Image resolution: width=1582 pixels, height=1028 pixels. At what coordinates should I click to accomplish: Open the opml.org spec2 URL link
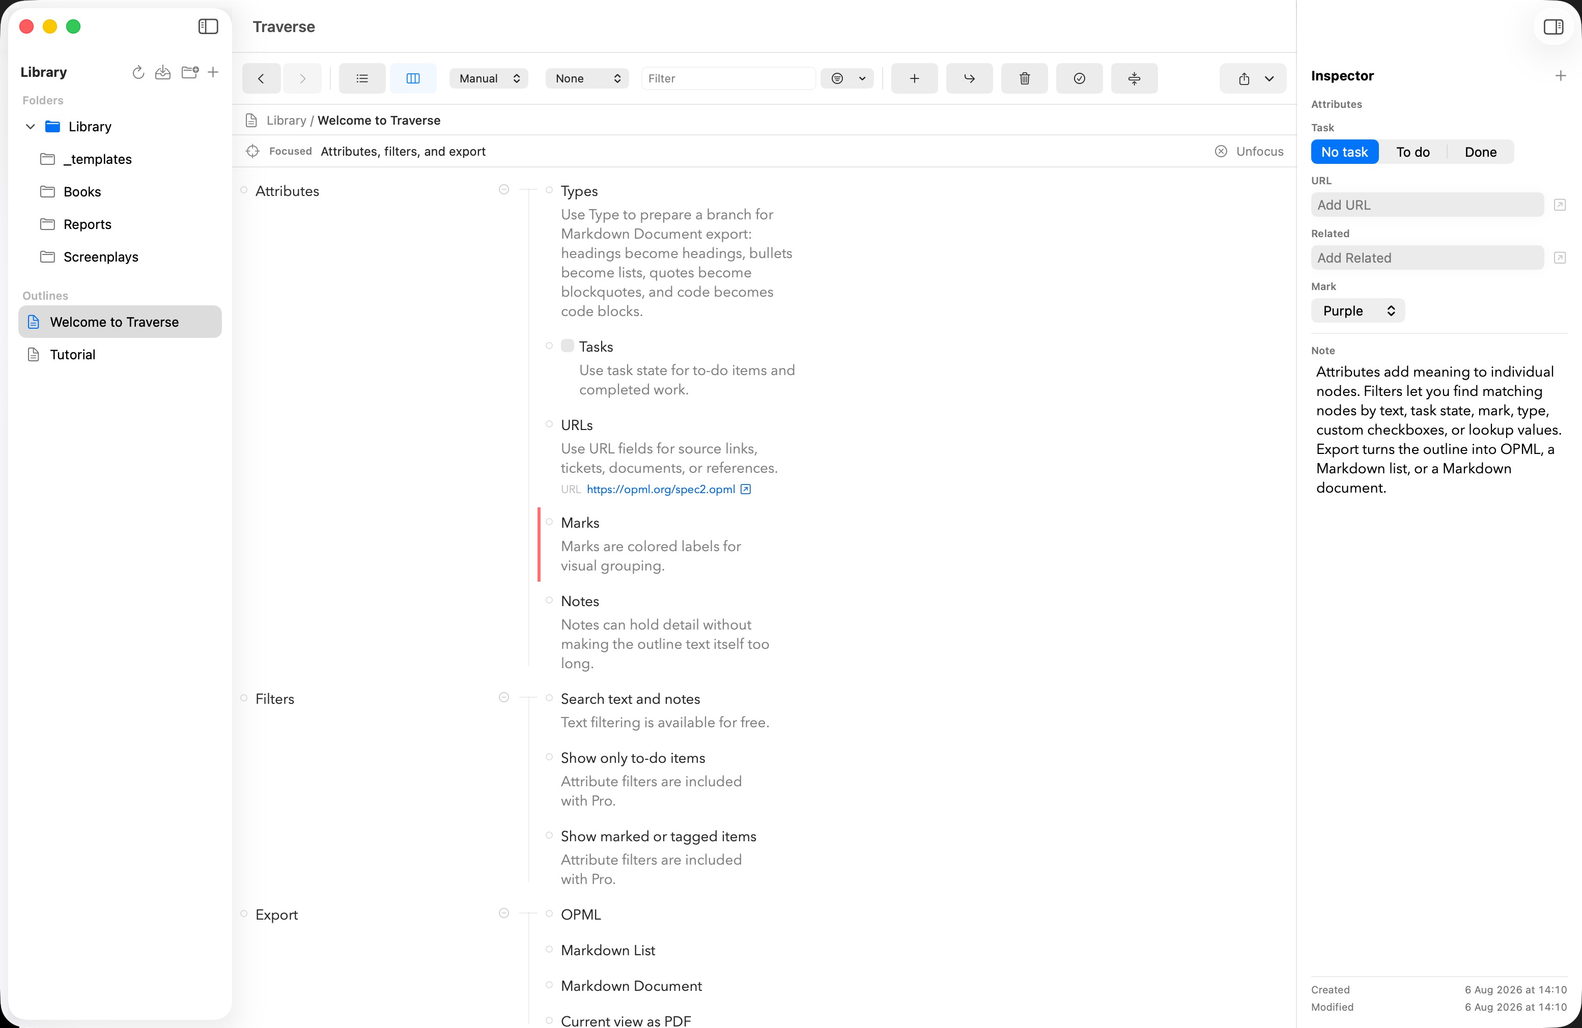click(661, 489)
